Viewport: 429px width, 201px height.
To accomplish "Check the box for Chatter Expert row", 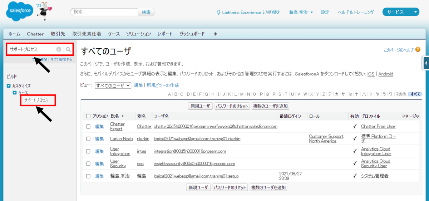I will tap(88, 127).
